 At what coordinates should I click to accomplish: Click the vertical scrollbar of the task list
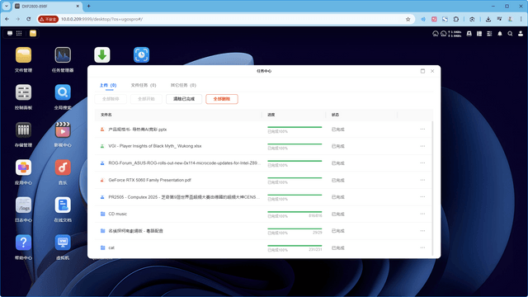(432, 189)
